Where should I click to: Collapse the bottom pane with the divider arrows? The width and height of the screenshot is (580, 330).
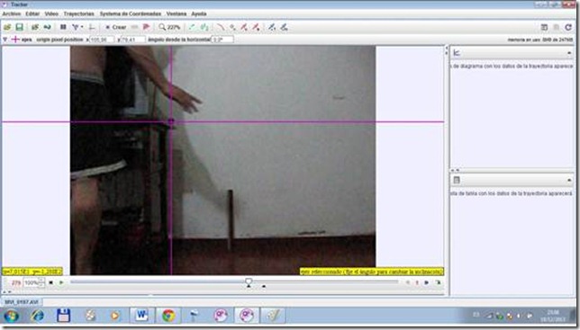[x=7, y=291]
